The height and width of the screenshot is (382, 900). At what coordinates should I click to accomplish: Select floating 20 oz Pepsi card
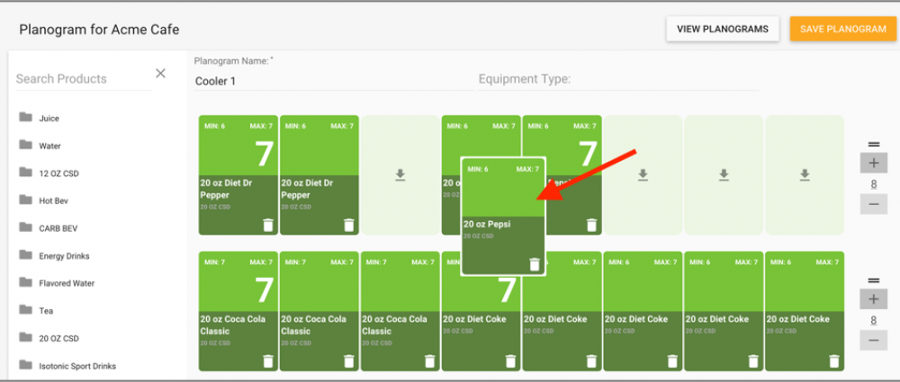(503, 217)
